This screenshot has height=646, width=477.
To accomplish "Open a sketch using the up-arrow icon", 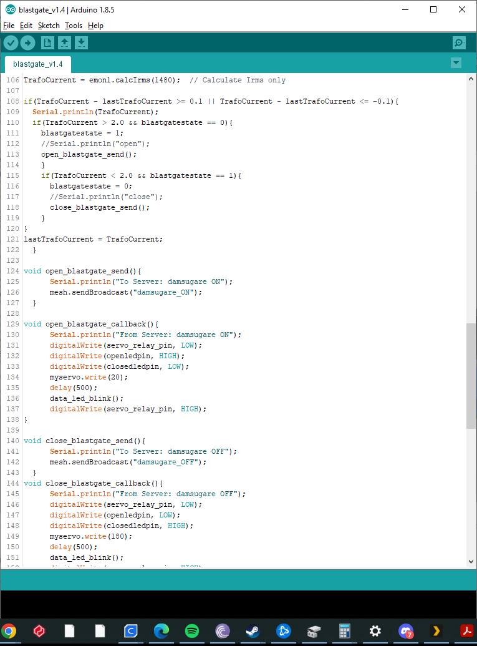I will [64, 42].
